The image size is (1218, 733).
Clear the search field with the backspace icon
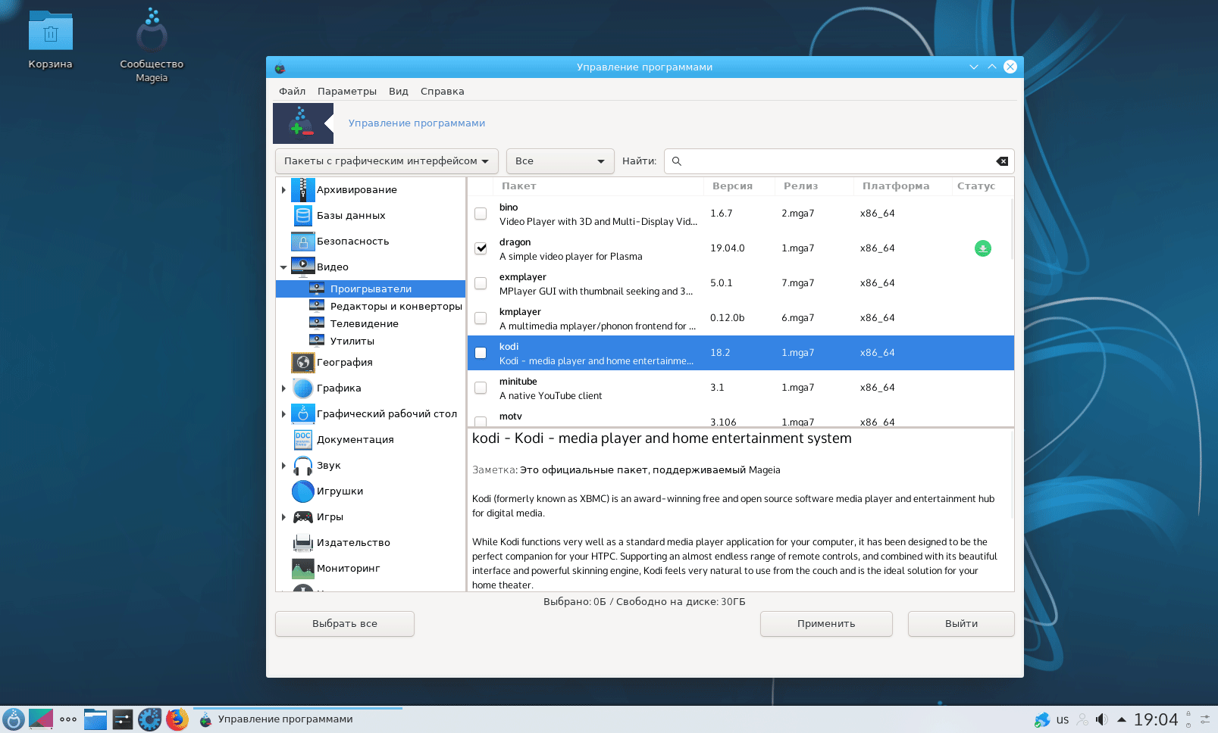(x=1001, y=161)
